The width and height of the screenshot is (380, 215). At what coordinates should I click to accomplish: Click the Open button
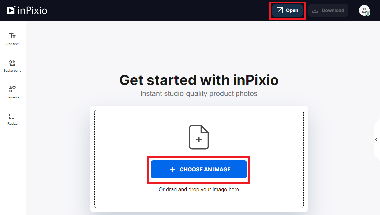coord(287,10)
